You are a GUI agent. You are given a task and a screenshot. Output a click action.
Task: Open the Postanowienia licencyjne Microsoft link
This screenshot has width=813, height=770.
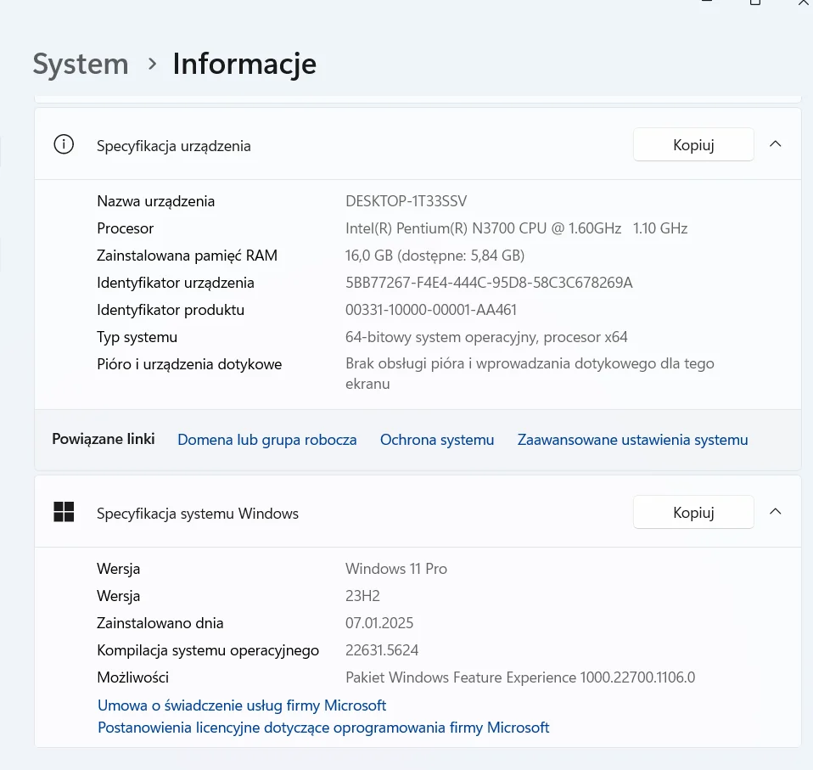(323, 728)
